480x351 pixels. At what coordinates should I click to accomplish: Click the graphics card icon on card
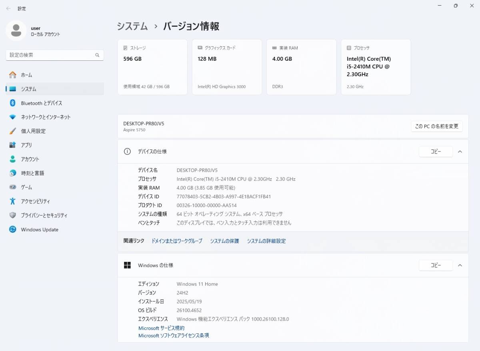(200, 48)
